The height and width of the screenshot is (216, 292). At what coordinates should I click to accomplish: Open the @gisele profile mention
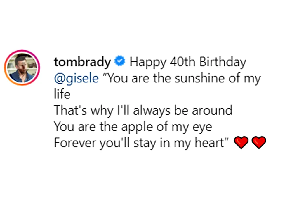coord(76,78)
